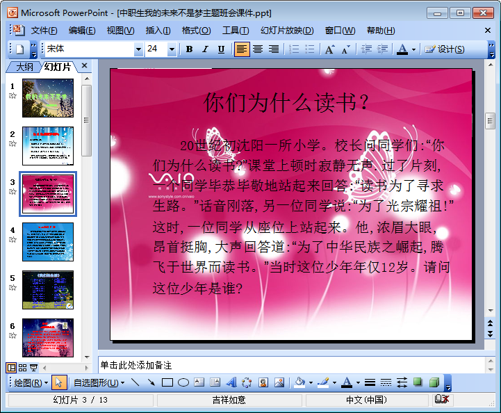Click the insert text box icon
Image resolution: width=501 pixels, height=413 pixels.
click(199, 382)
